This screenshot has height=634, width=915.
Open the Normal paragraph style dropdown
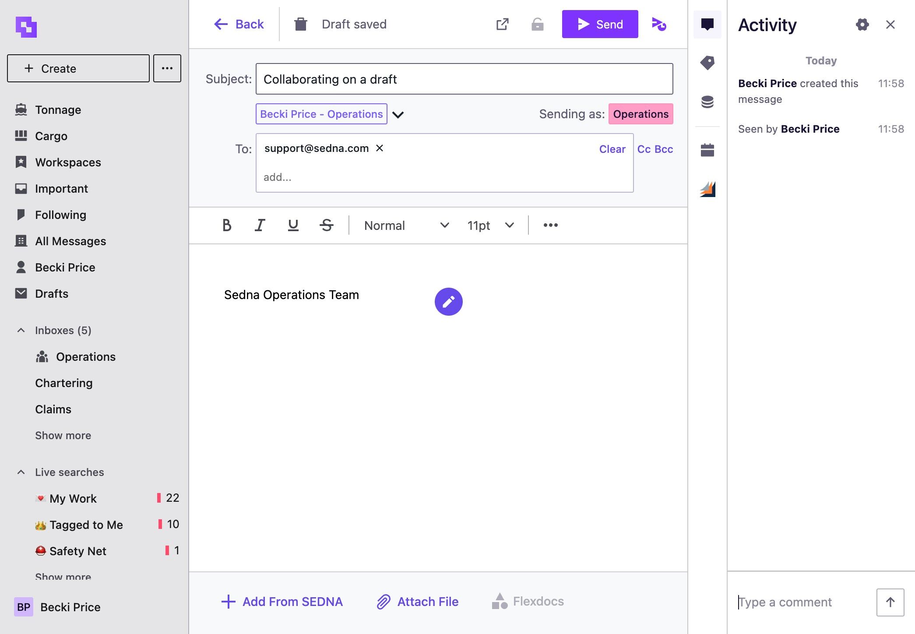pos(406,225)
